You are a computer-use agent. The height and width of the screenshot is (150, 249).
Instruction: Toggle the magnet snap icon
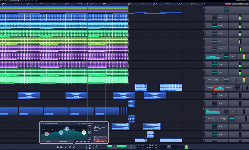click(90, 146)
